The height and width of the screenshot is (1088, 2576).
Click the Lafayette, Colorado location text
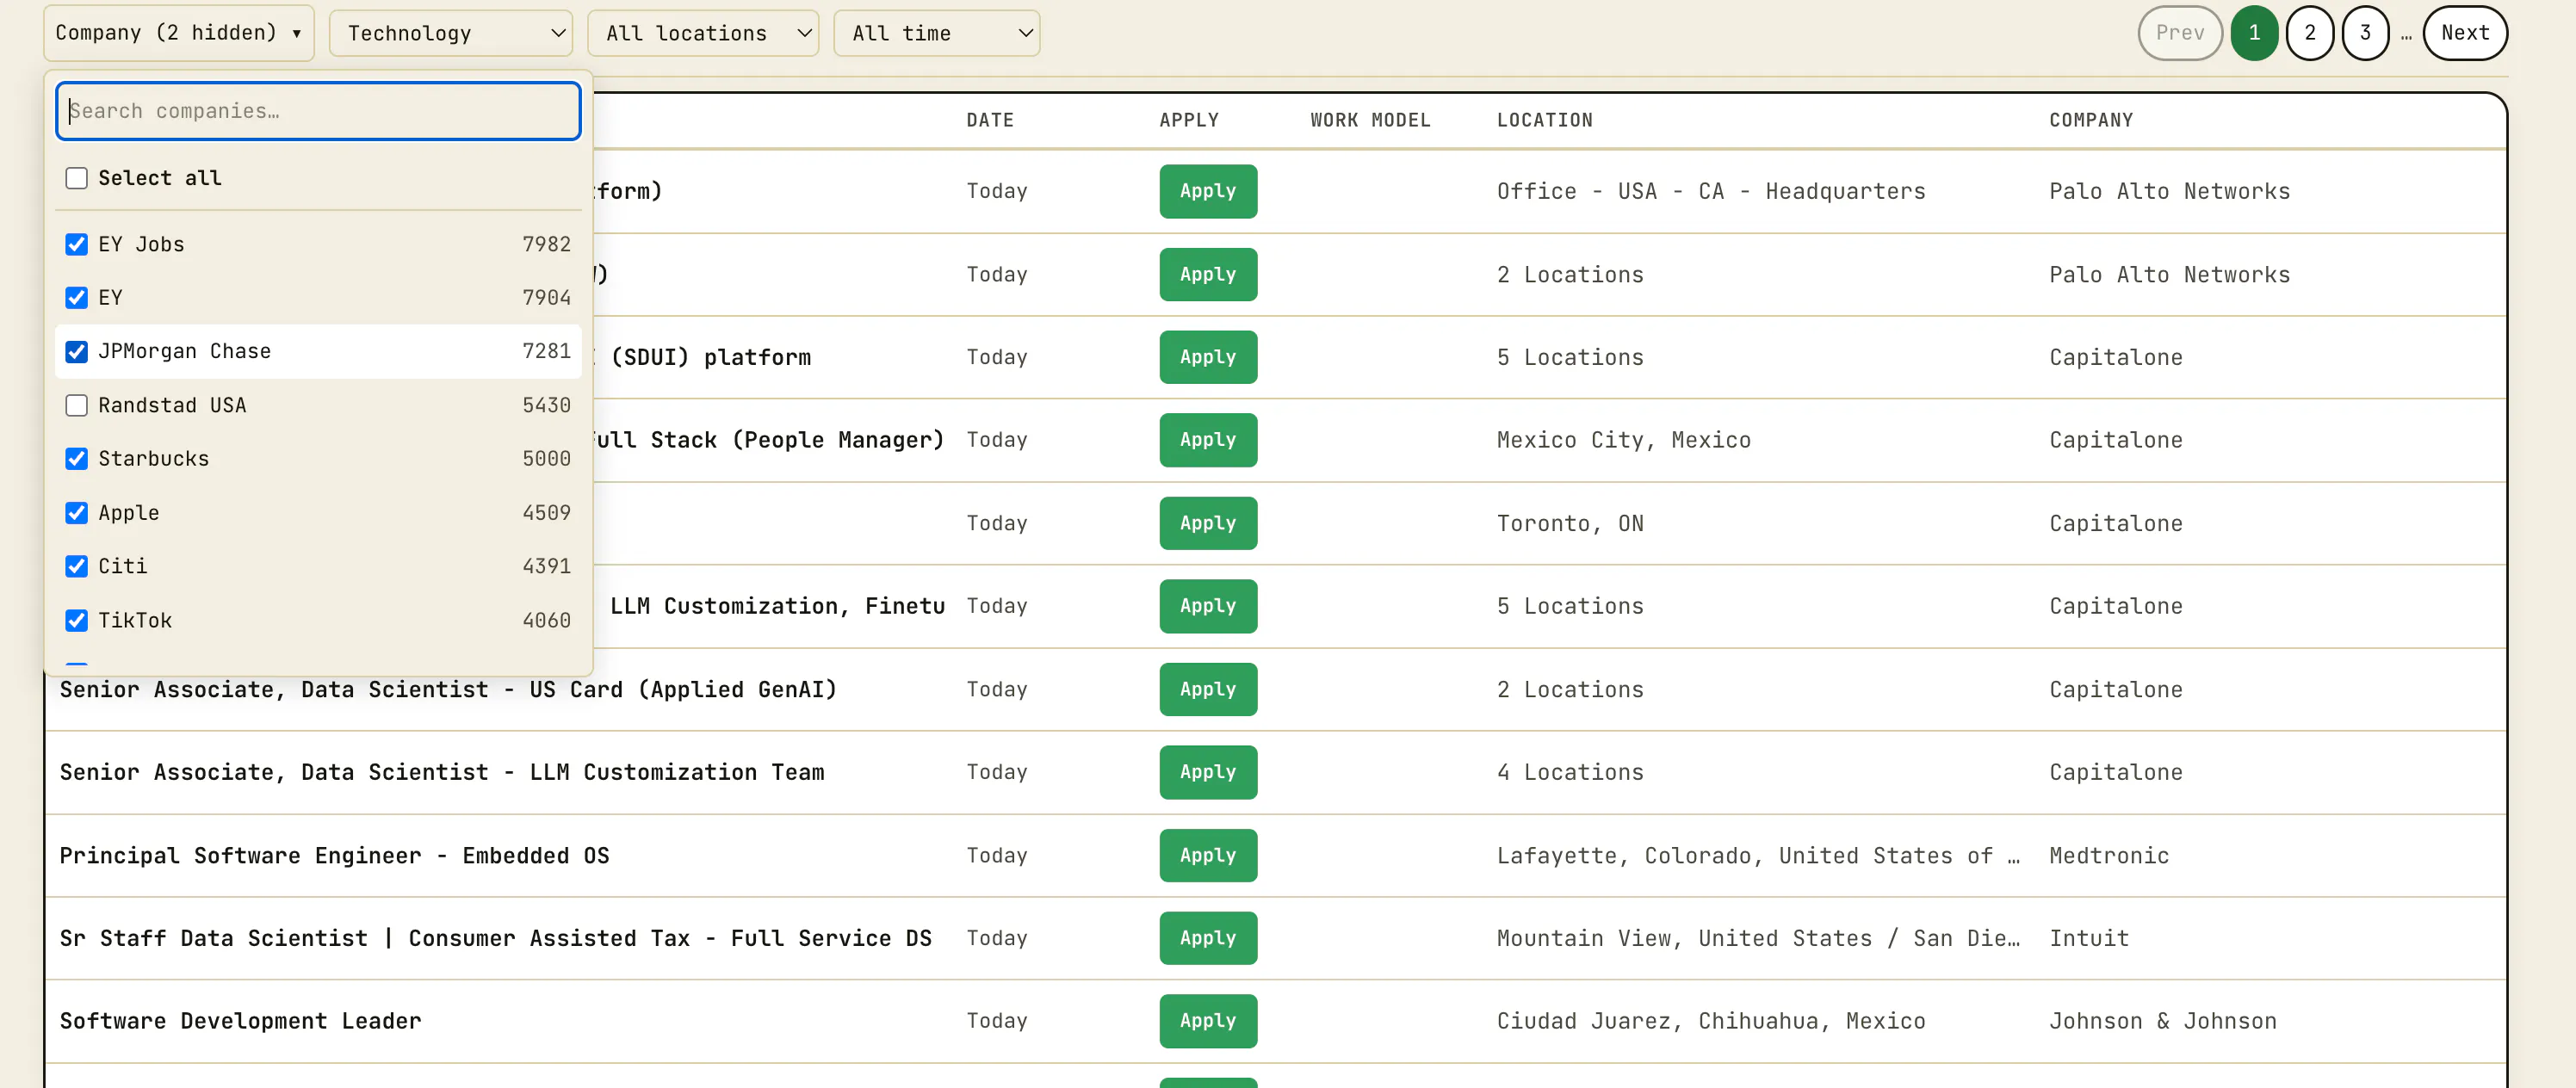coord(1758,856)
